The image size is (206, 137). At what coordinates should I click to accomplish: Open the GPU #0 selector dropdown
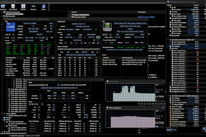[x=110, y=35]
